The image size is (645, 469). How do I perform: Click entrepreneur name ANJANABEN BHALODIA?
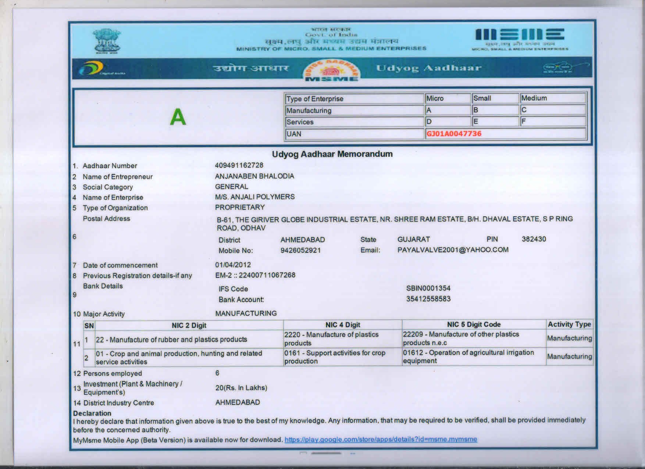click(254, 176)
